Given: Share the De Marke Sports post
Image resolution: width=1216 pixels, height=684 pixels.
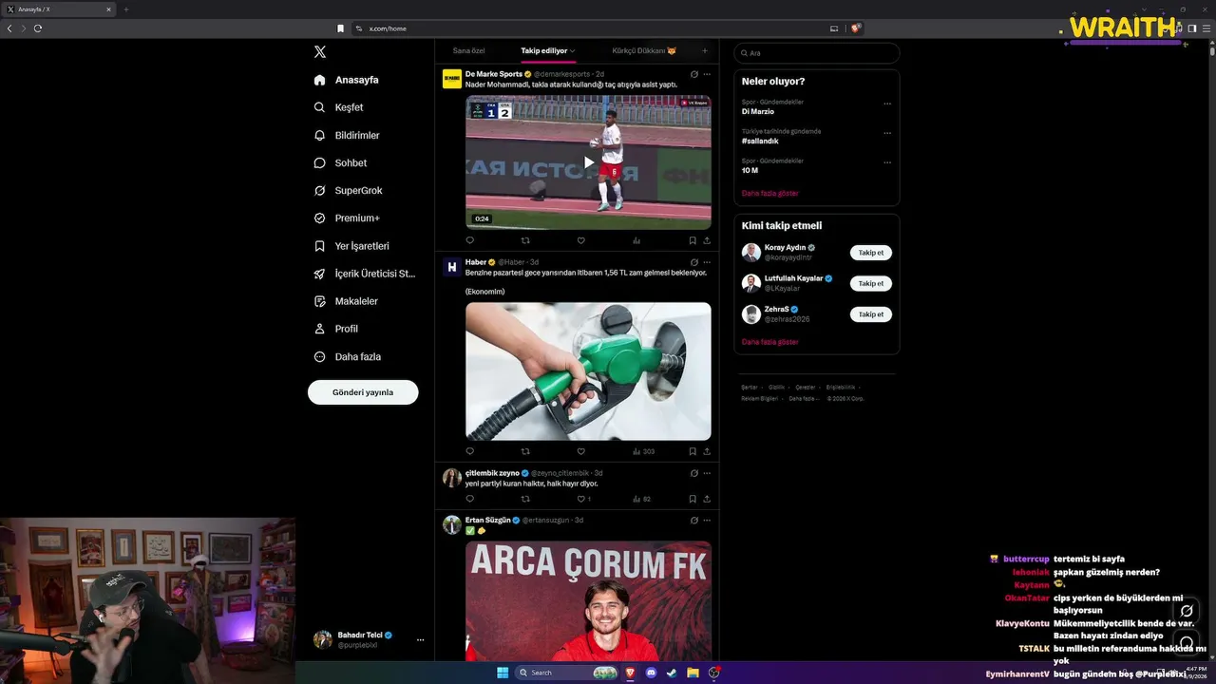Looking at the screenshot, I should (x=707, y=241).
